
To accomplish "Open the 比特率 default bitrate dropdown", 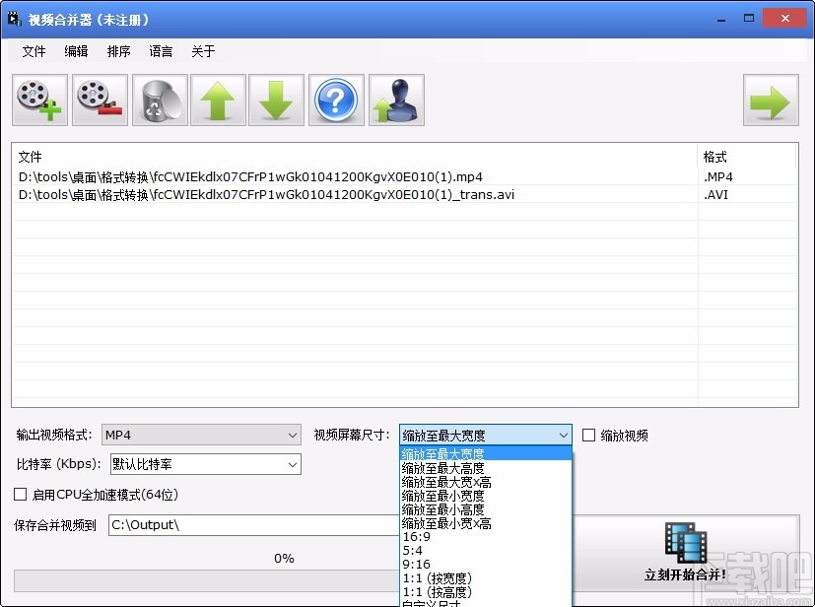I will click(x=292, y=464).
